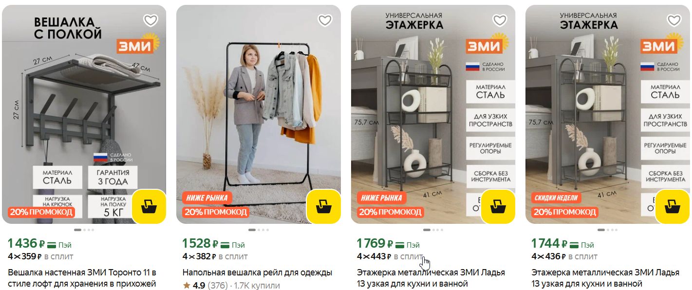Click the 'Скидки недели' badge on the last shelf
The image size is (692, 290).
[x=556, y=198]
